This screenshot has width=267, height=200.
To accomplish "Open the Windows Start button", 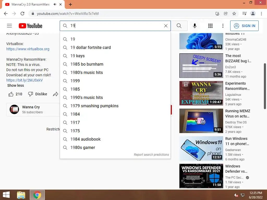I will pos(6,195).
